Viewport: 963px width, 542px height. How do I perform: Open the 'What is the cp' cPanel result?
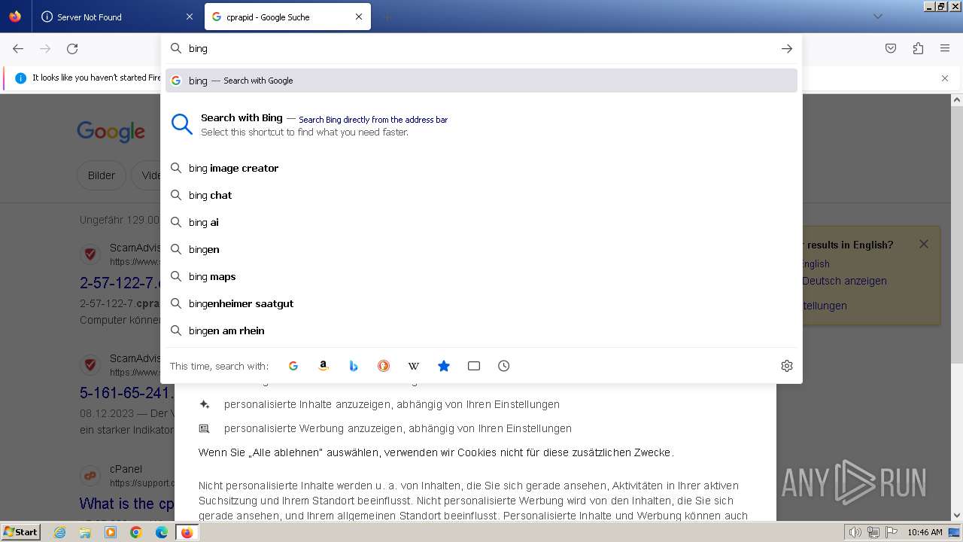click(x=127, y=504)
